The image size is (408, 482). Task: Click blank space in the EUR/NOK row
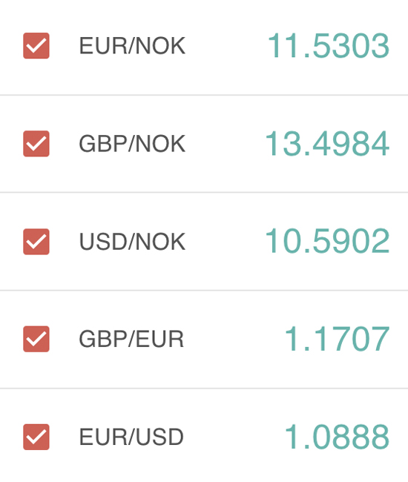click(226, 46)
